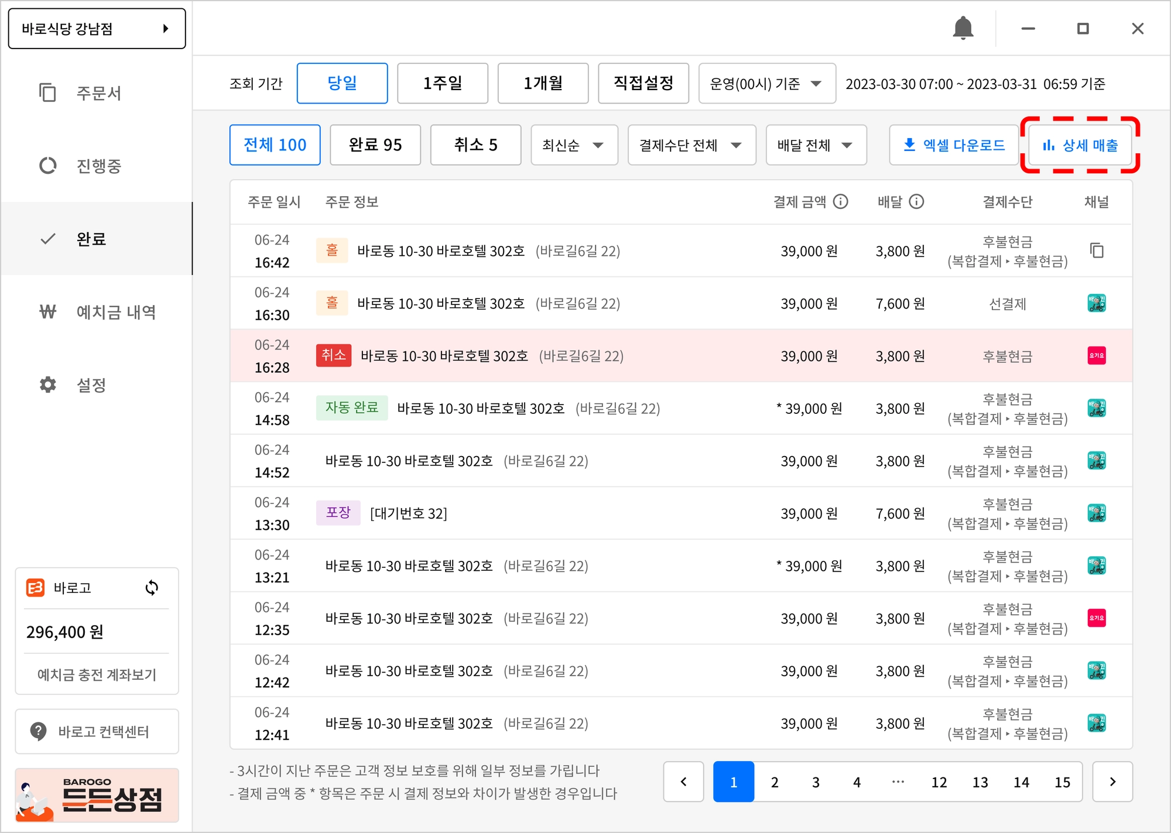Go to the next page arrow
1171x833 pixels.
tap(1112, 781)
